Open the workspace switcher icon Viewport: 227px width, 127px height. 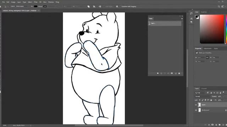pyautogui.click(x=223, y=7)
